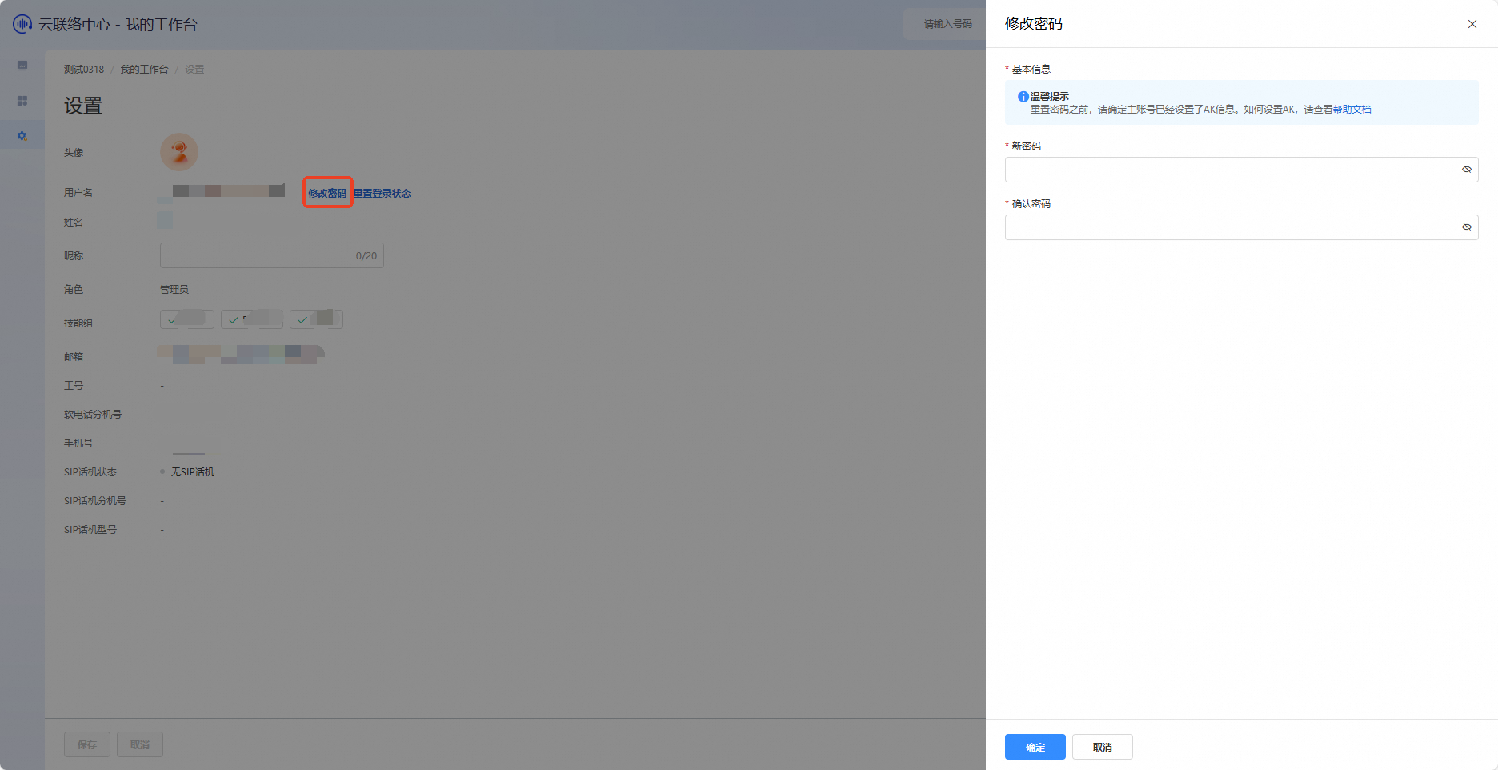The image size is (1498, 770).
Task: Open the 帮助文档 link
Action: 1352,110
